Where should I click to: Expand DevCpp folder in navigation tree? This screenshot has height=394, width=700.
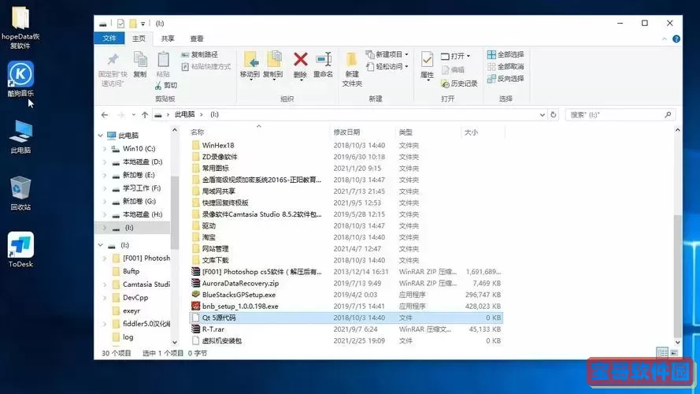(105, 298)
